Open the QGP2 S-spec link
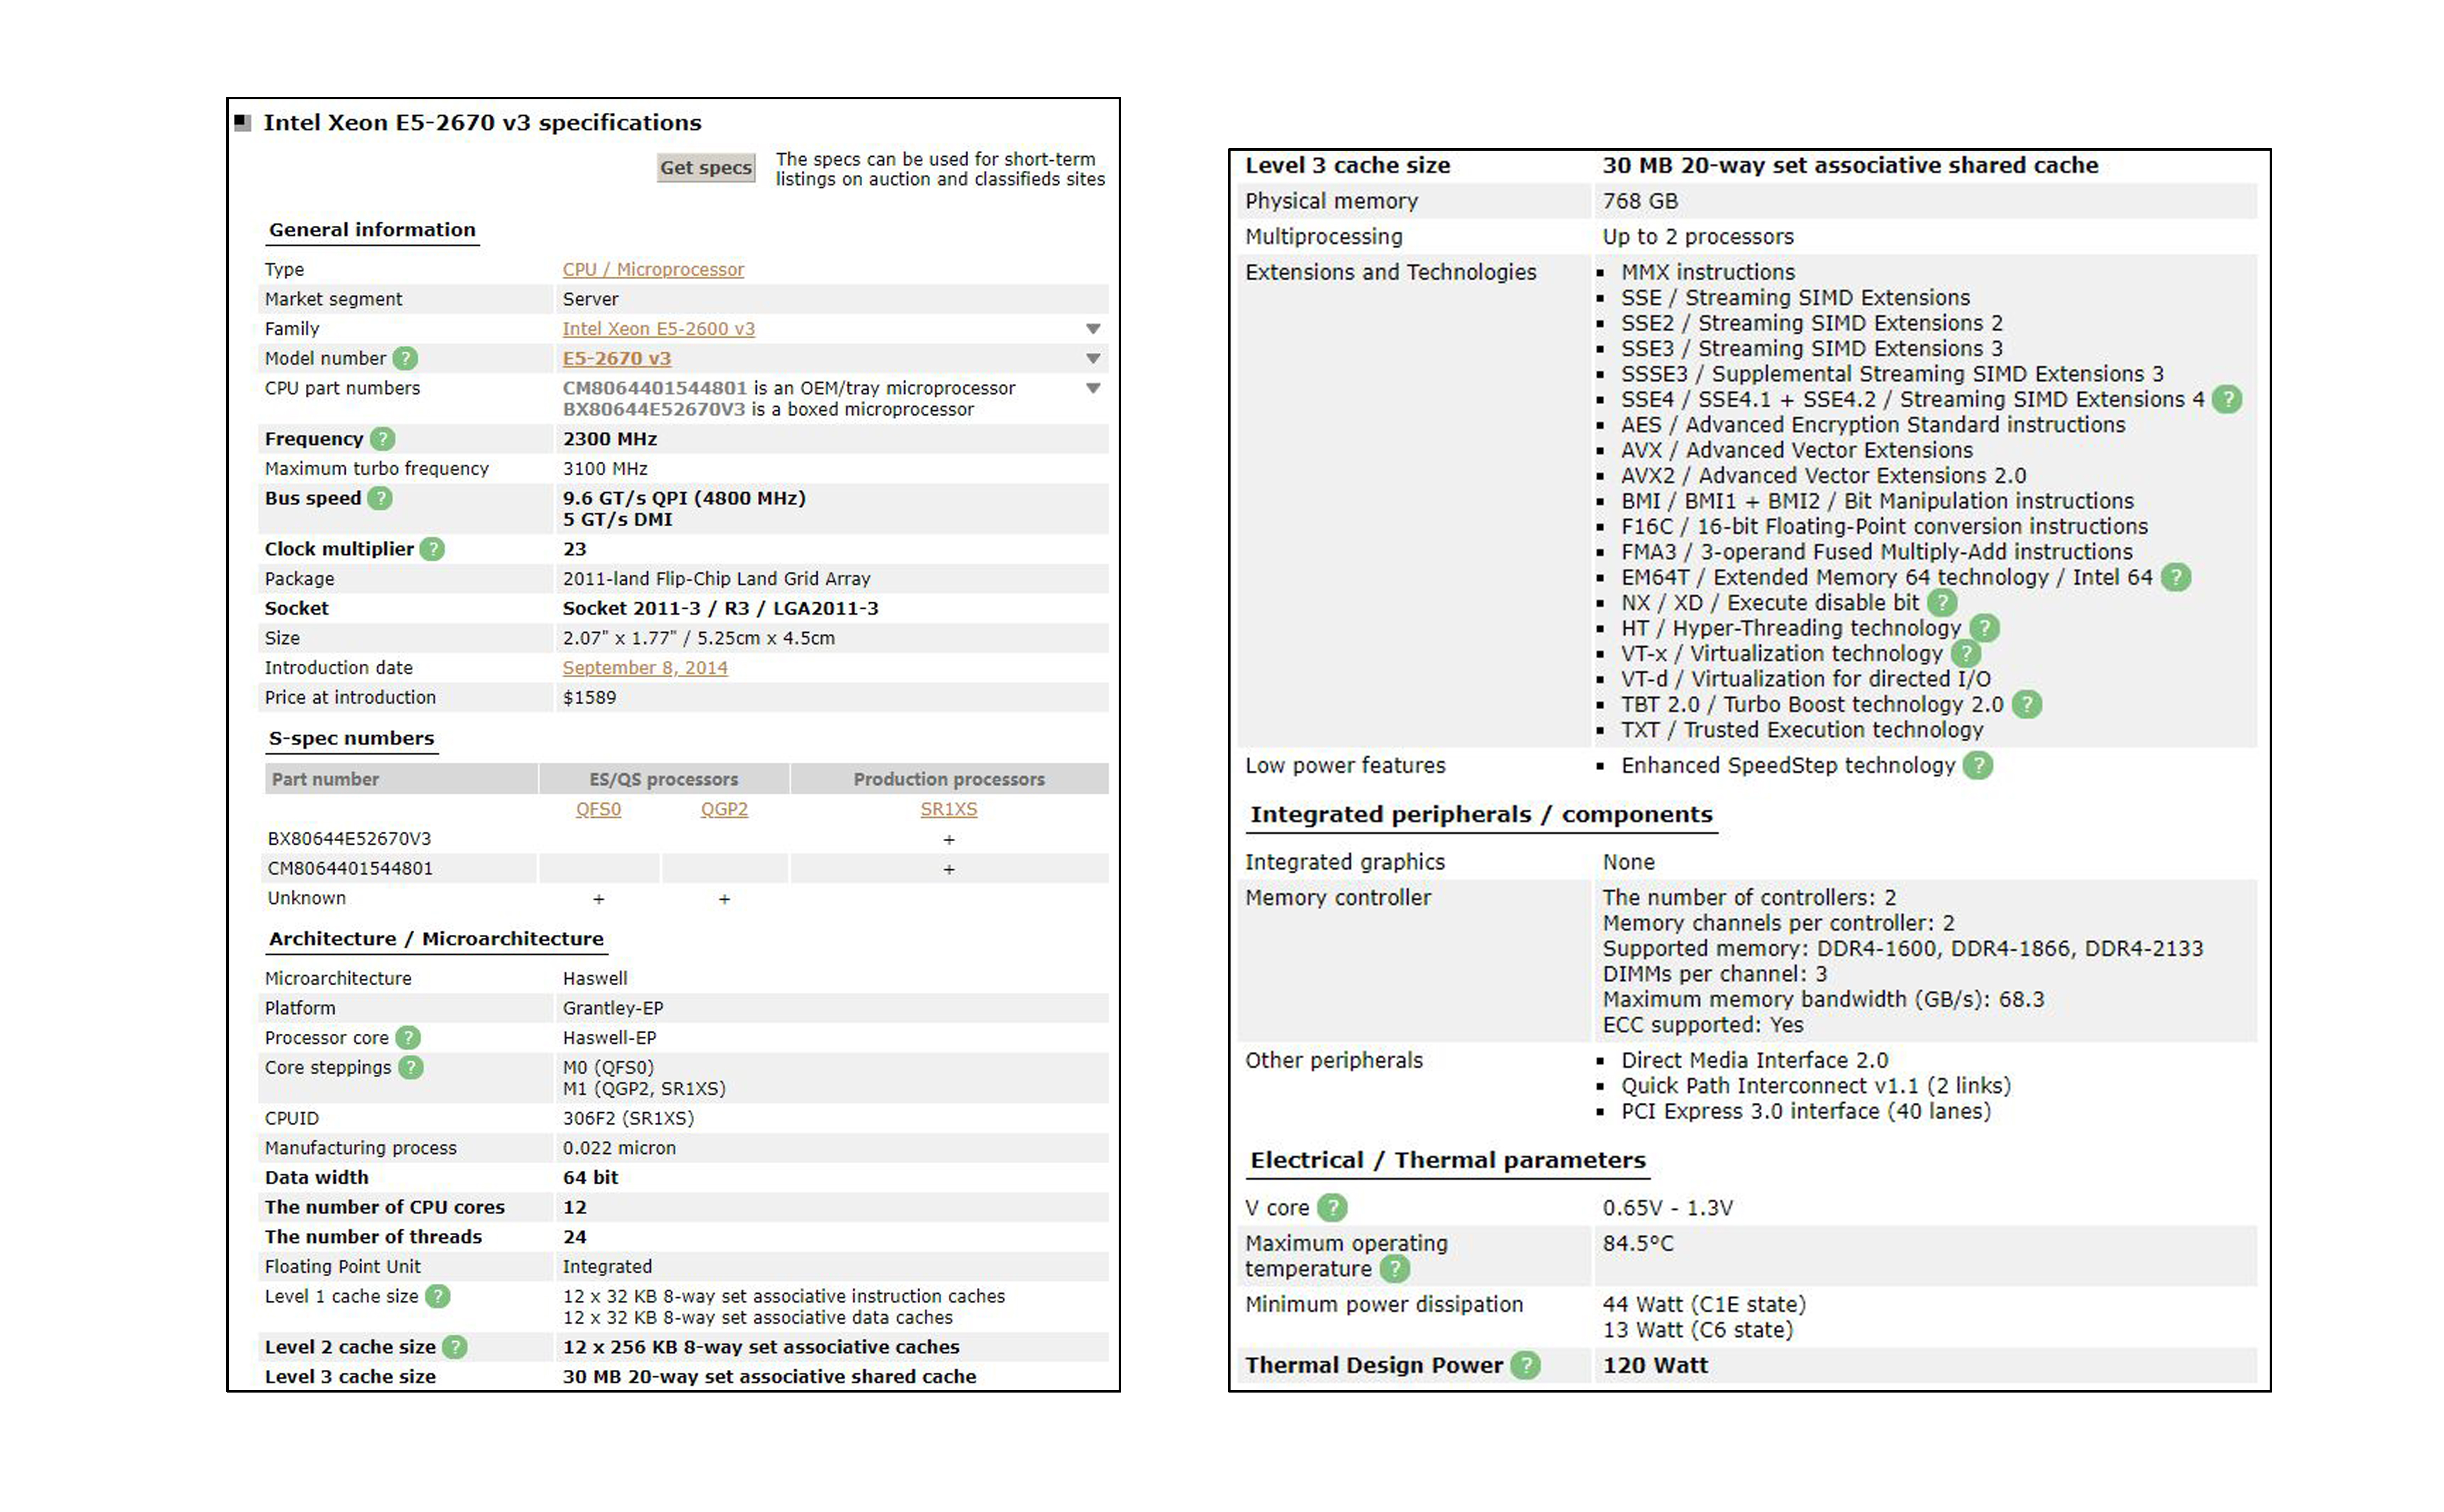Screen dimensions: 2444x1512 point(724,809)
